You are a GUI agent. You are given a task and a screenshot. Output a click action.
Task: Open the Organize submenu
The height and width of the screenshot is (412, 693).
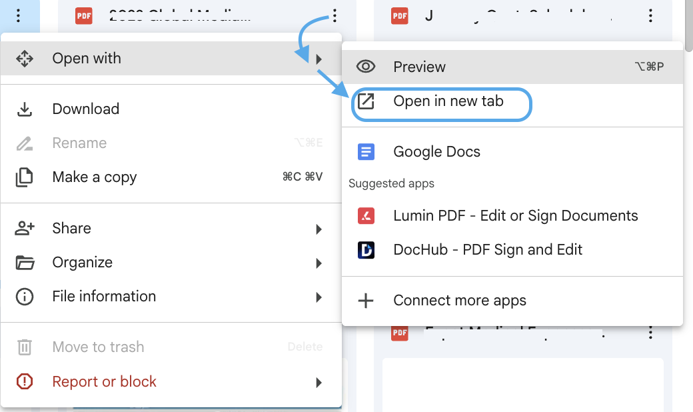tap(171, 263)
